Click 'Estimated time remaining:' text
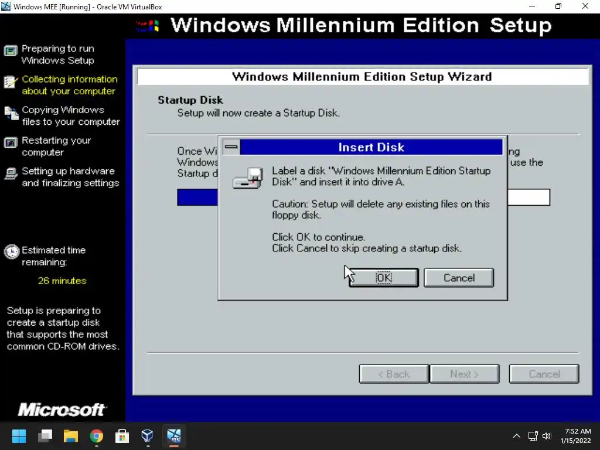The height and width of the screenshot is (450, 600). click(x=53, y=256)
